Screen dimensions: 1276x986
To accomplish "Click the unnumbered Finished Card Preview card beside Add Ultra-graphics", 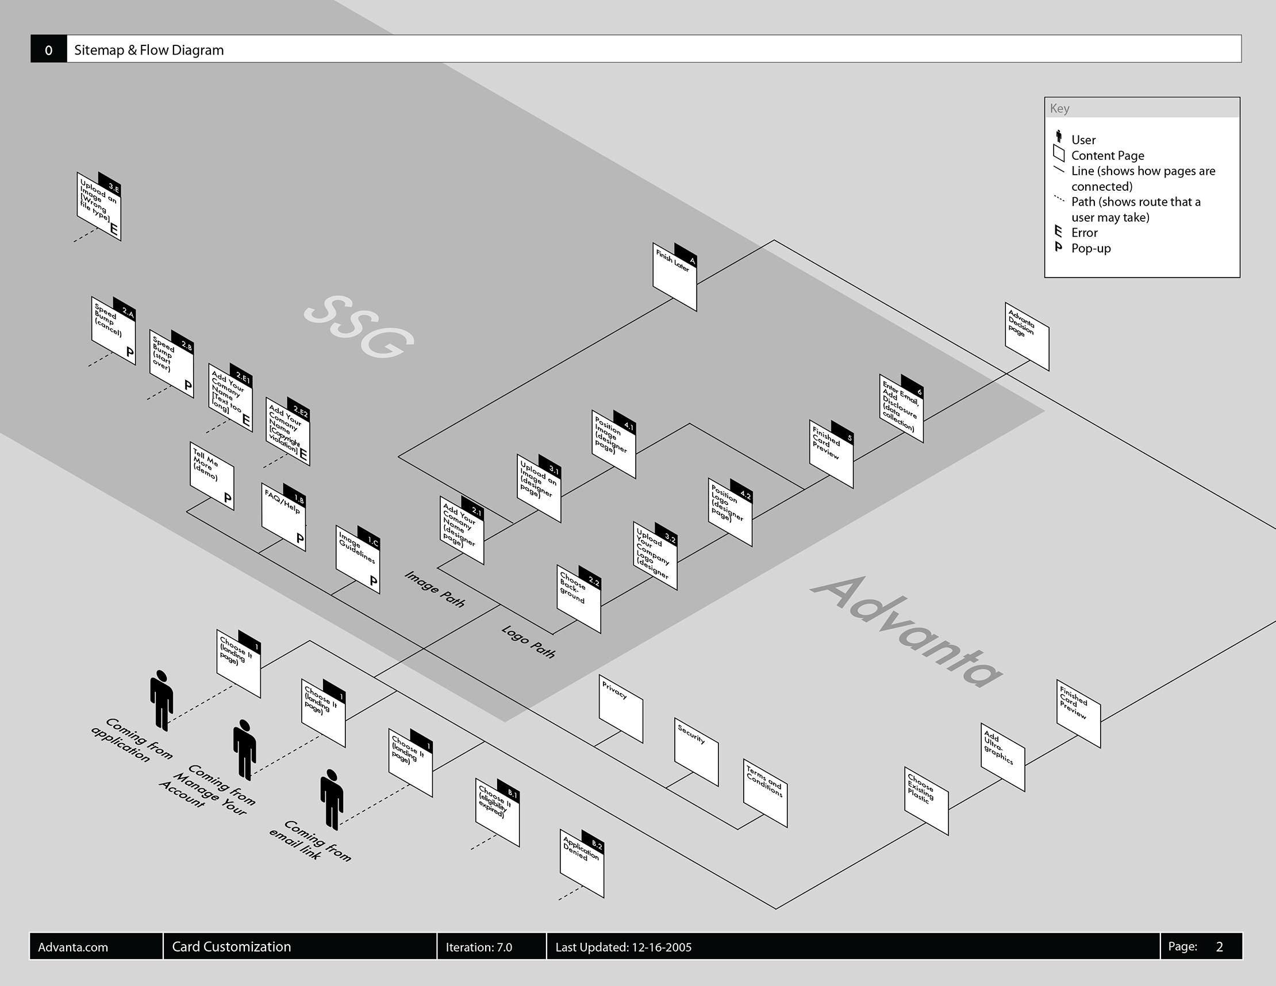I will pyautogui.click(x=1078, y=713).
